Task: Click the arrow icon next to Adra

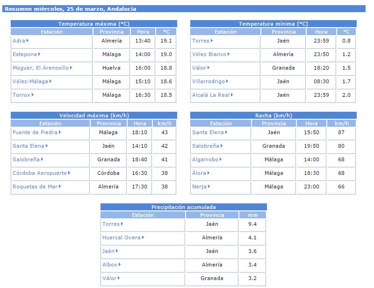Action: tap(28, 41)
